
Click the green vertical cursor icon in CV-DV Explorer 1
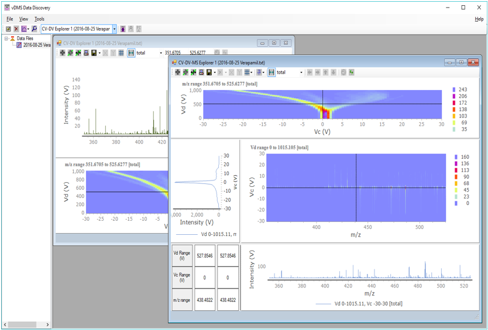point(78,53)
